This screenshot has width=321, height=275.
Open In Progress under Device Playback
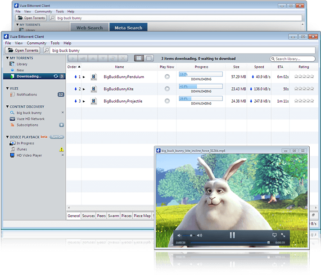(25, 143)
